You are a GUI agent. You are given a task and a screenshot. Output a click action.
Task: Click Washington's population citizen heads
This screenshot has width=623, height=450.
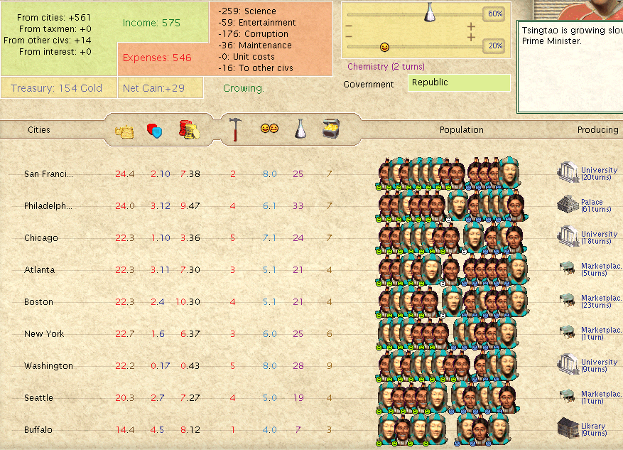point(447,365)
